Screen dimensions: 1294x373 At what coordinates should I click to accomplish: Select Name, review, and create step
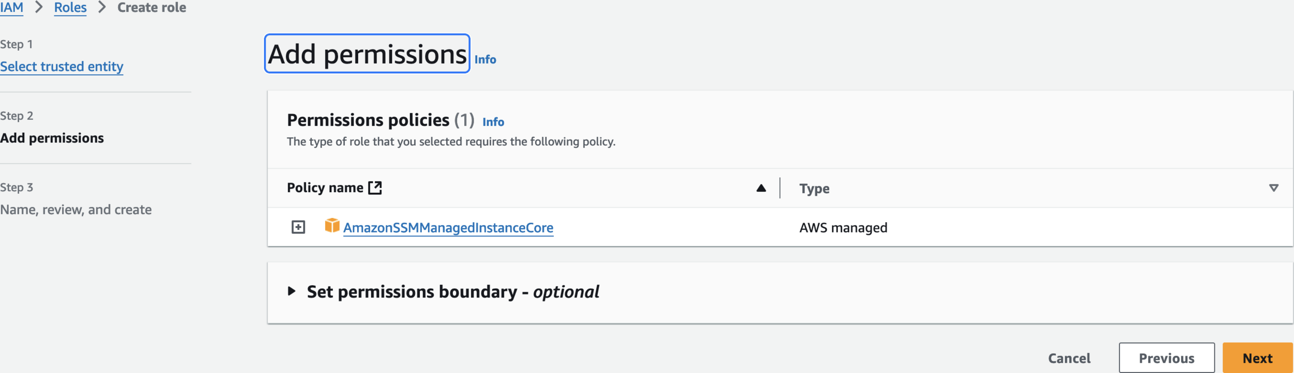click(x=76, y=210)
